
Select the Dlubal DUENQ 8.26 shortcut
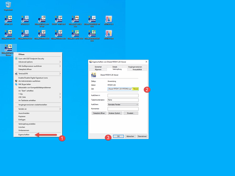pyautogui.click(x=42, y=35)
